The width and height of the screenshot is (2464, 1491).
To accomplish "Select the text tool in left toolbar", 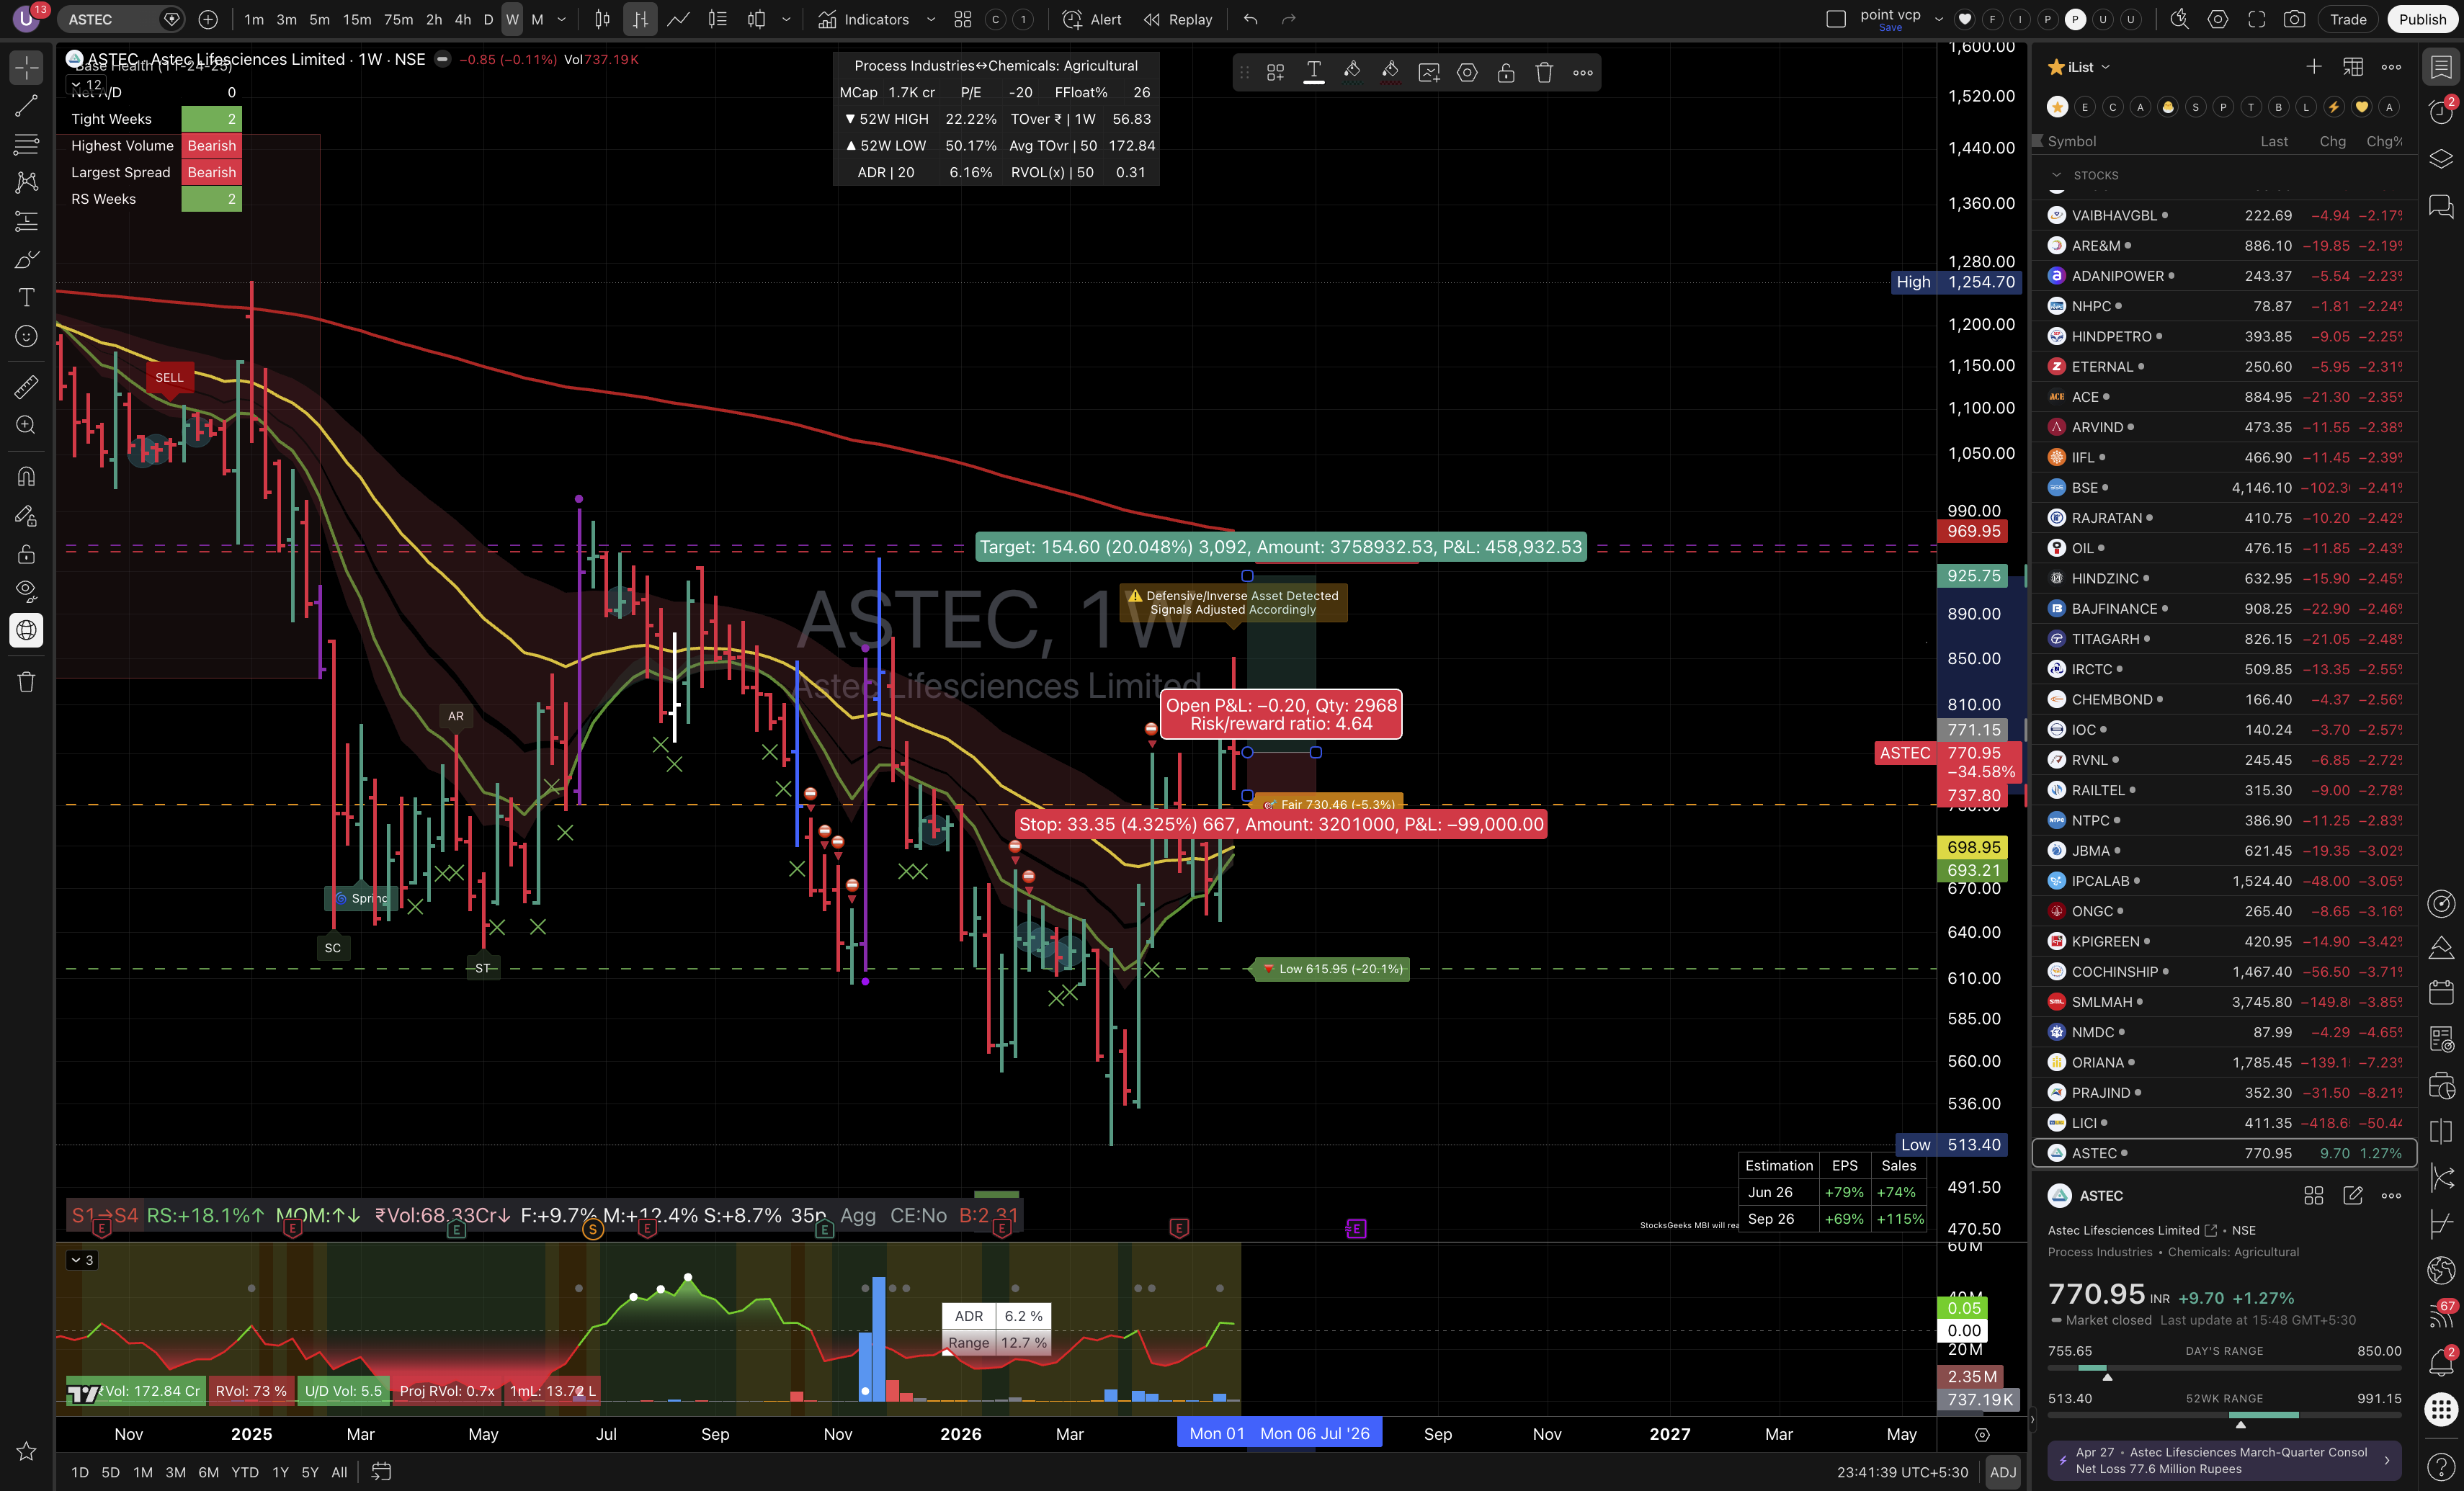I will tap(27, 298).
